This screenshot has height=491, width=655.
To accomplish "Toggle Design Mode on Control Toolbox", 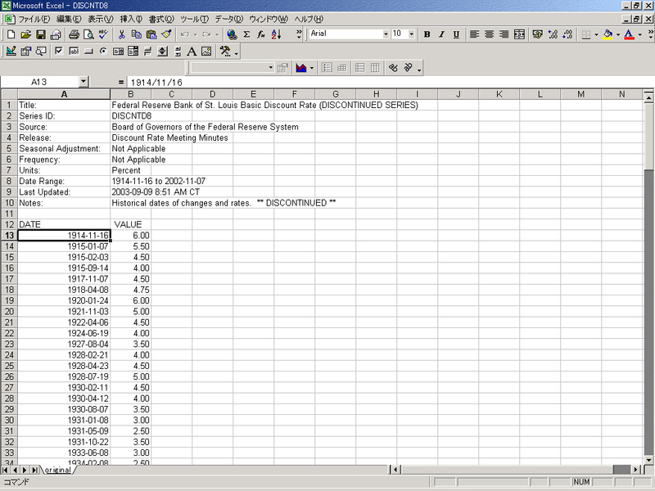I will 11,52.
